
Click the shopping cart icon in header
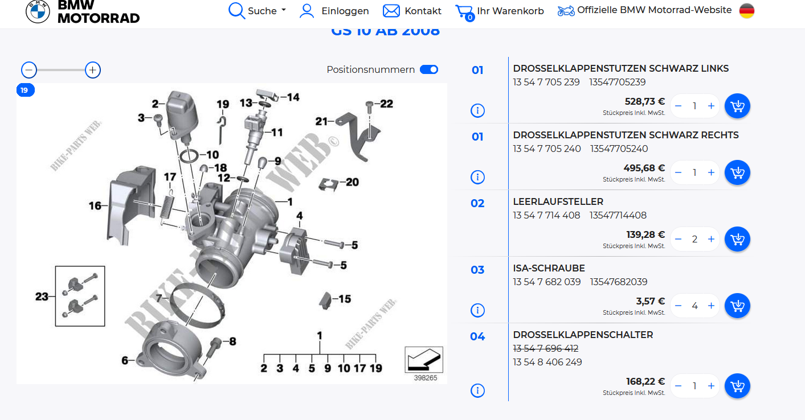[464, 13]
